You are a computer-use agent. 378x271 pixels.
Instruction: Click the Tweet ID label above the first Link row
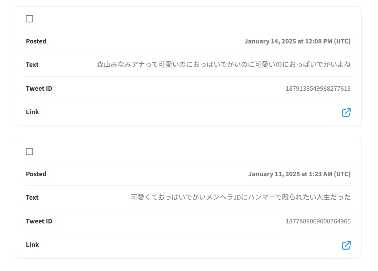(39, 89)
